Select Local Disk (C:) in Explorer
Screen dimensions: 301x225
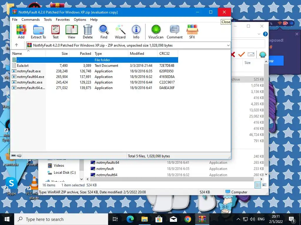point(65,172)
